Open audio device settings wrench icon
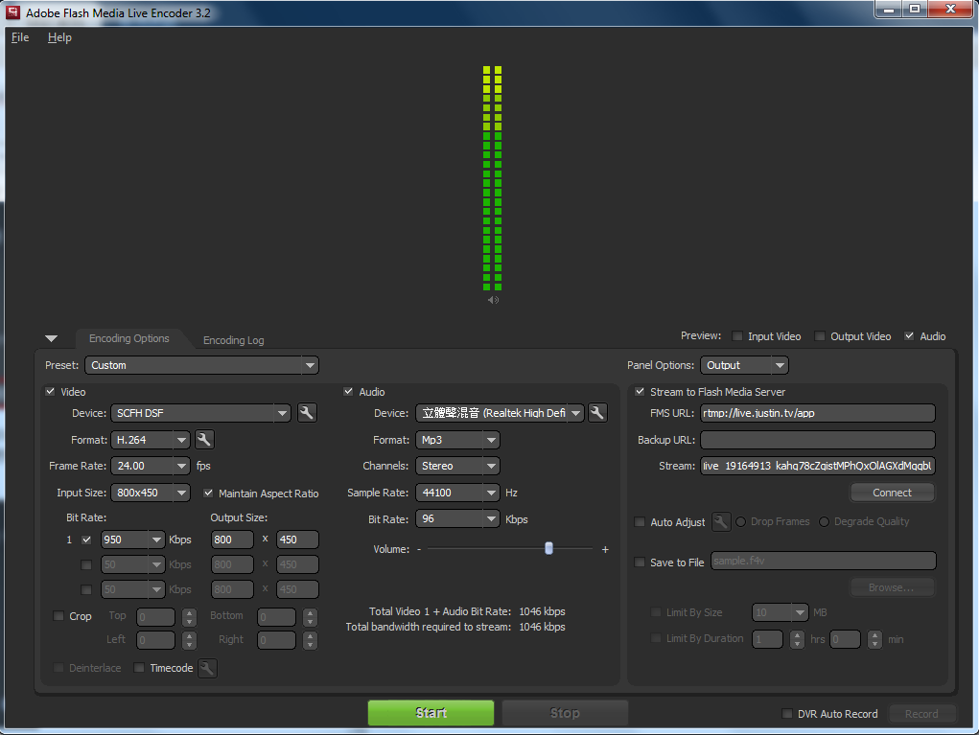The image size is (979, 735). pos(597,413)
